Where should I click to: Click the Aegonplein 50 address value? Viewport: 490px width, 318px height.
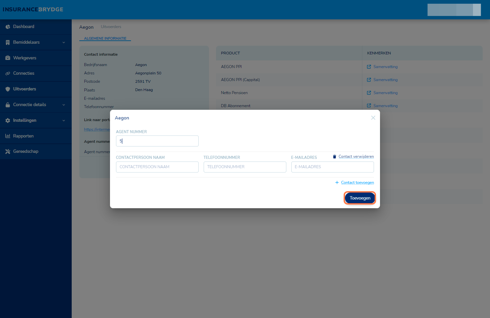pos(148,73)
